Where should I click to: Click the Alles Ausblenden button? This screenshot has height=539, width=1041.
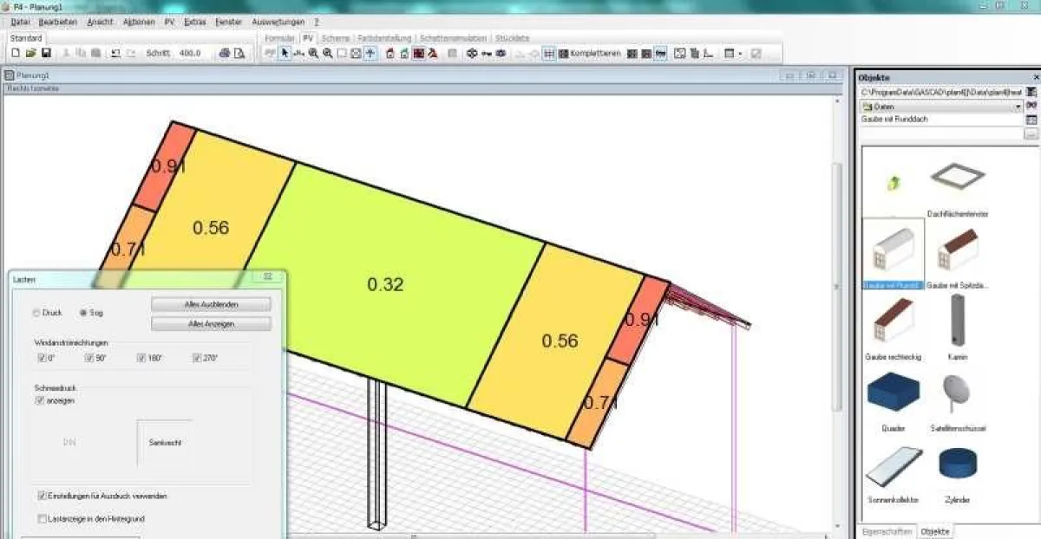(211, 304)
